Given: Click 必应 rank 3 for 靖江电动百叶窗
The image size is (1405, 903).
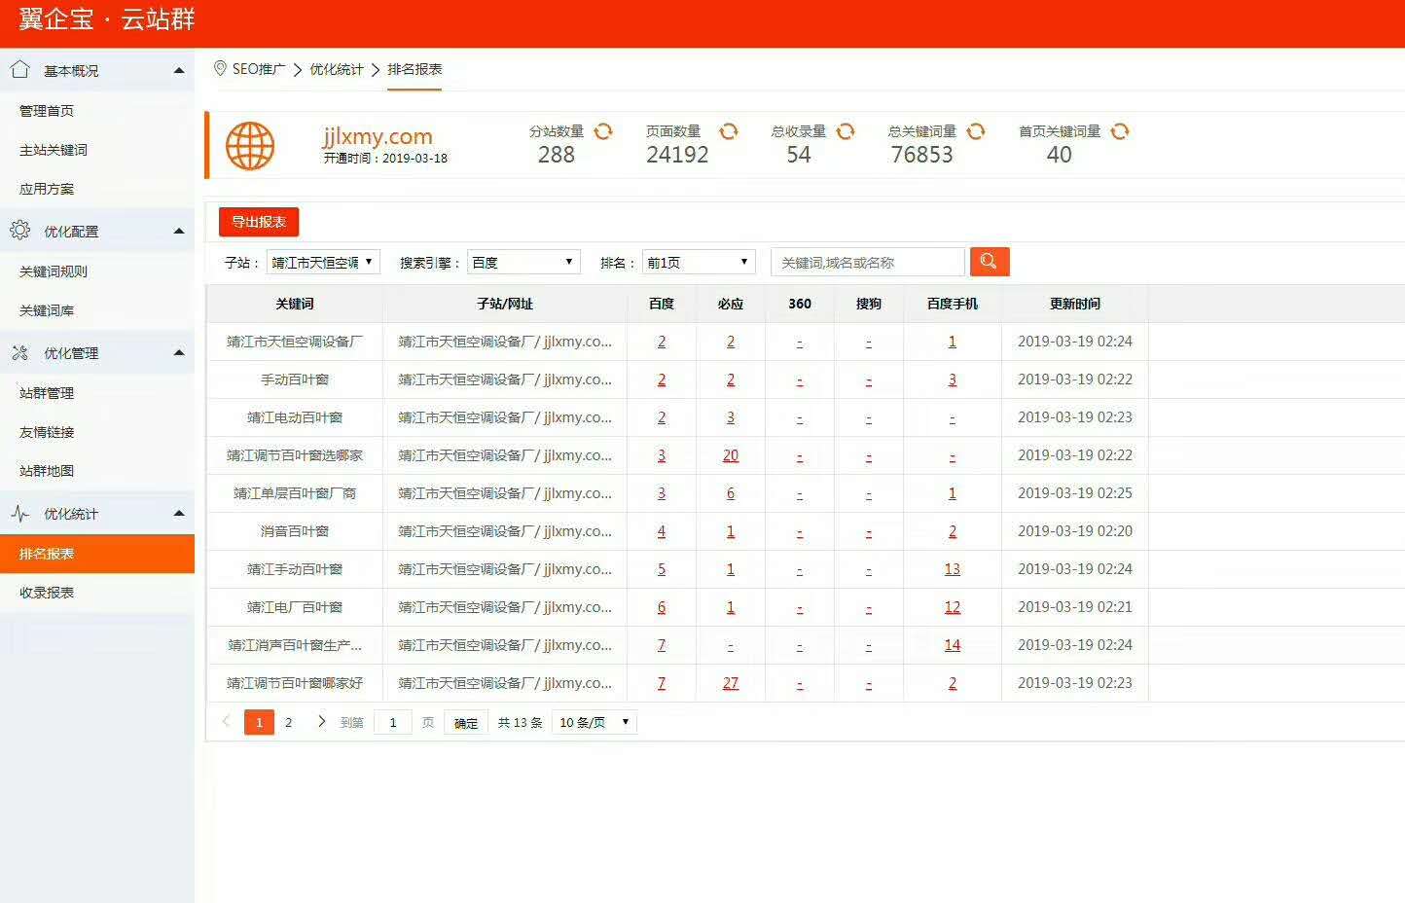Looking at the screenshot, I should pyautogui.click(x=731, y=417).
